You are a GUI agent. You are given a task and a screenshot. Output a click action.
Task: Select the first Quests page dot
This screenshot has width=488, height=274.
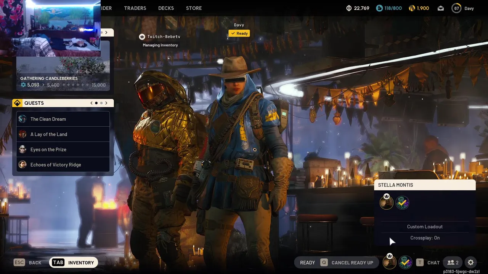click(x=96, y=103)
